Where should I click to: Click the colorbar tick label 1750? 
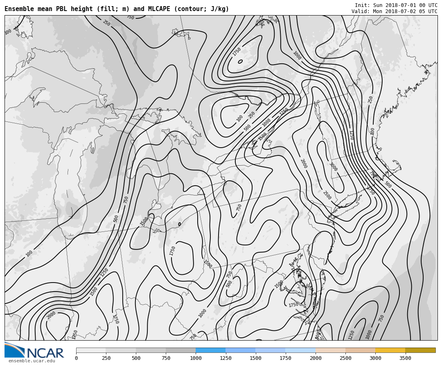click(286, 358)
